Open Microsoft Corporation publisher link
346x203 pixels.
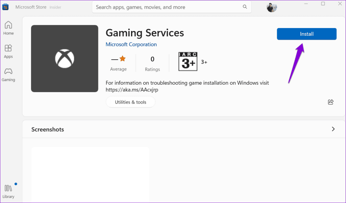pos(131,44)
